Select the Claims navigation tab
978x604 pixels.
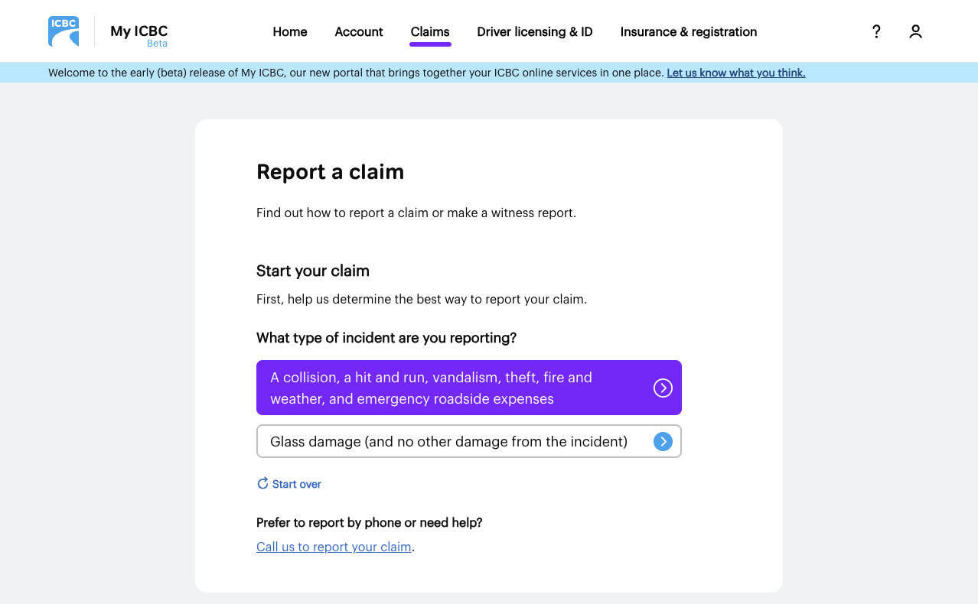(x=430, y=32)
